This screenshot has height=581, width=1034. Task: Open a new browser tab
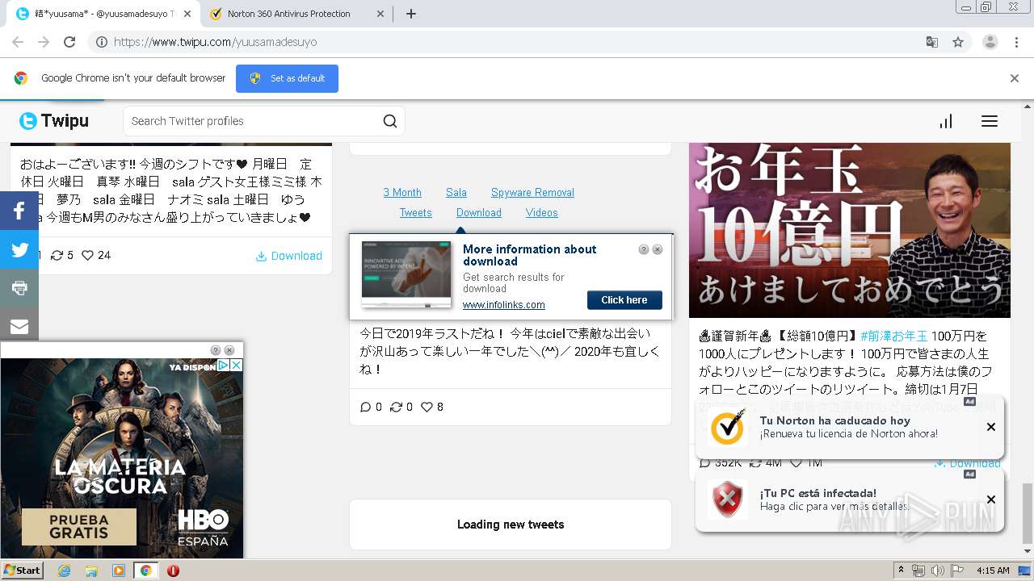(x=410, y=14)
